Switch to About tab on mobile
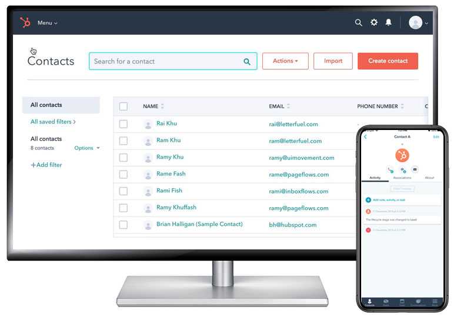 pyautogui.click(x=429, y=178)
